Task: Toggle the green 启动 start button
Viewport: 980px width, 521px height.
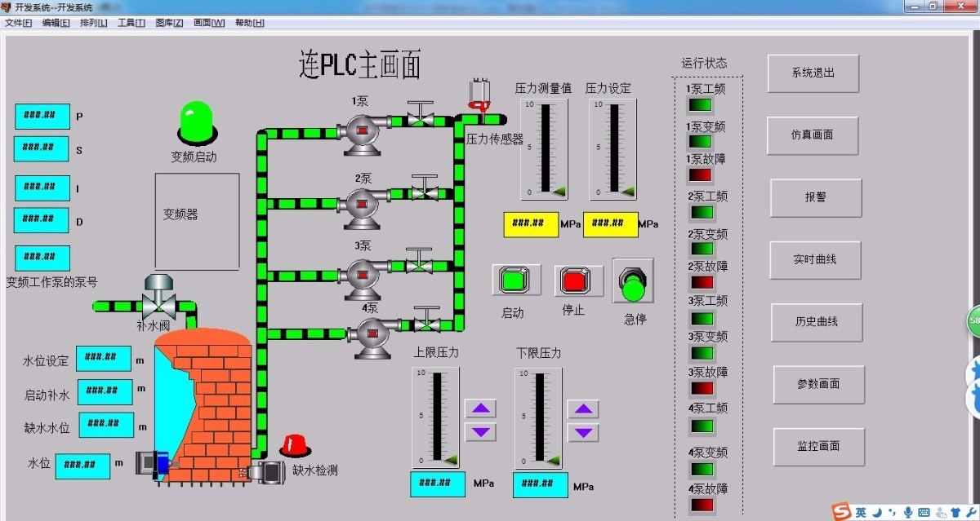Action: click(x=516, y=280)
